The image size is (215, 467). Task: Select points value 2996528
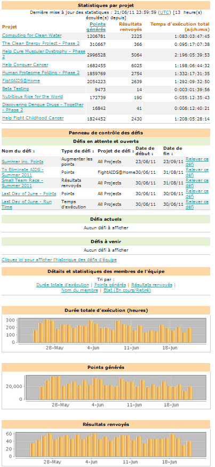(x=96, y=55)
